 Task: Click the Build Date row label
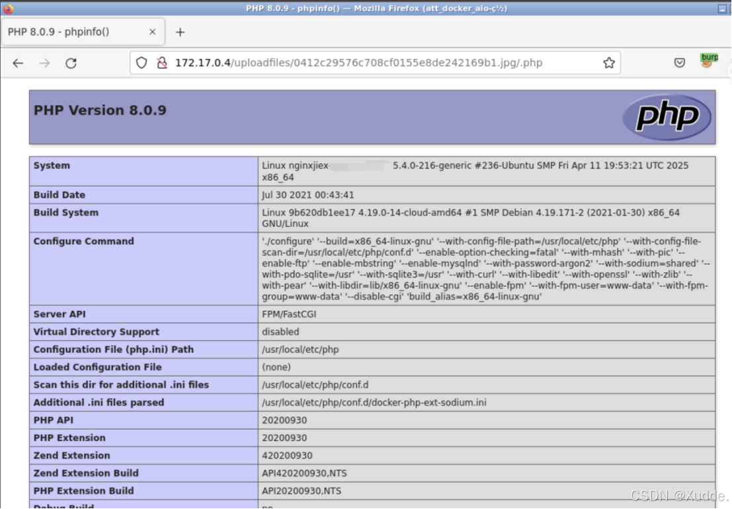click(x=60, y=195)
